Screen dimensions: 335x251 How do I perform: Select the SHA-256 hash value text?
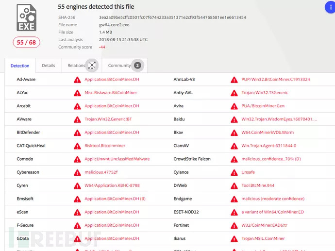click(x=172, y=17)
